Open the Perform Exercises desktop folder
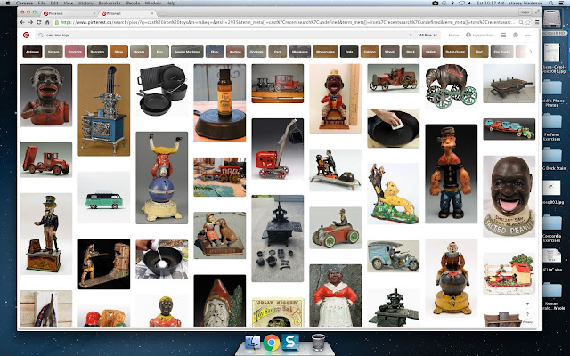Screen dimensions: 570x356 click(x=552, y=126)
